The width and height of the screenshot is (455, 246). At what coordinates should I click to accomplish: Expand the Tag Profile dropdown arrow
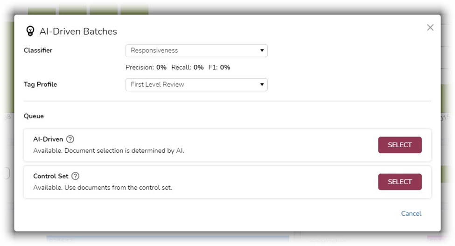tap(262, 85)
